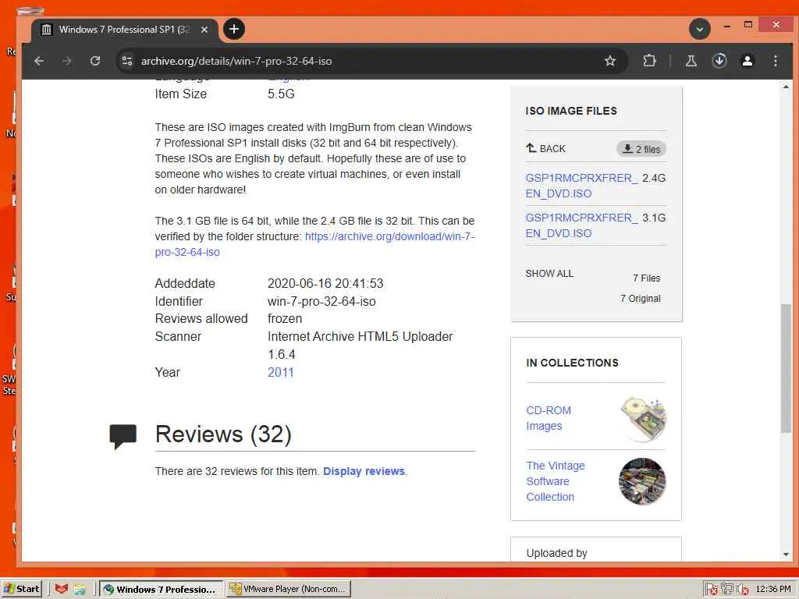
Task: Click the volume tray icon
Action: coord(743,590)
